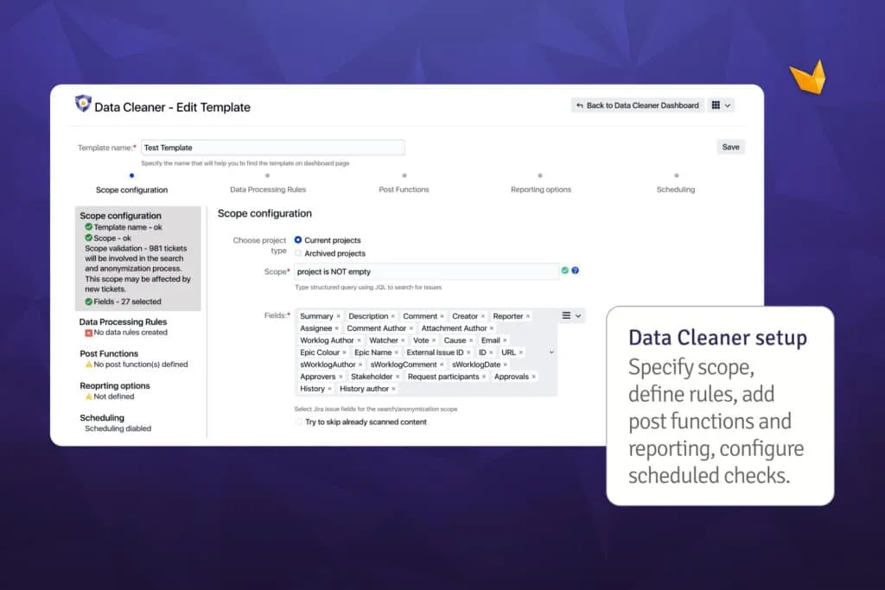Viewport: 885px width, 590px height.
Task: Click the Data Cleaner shield logo
Action: pos(83,103)
